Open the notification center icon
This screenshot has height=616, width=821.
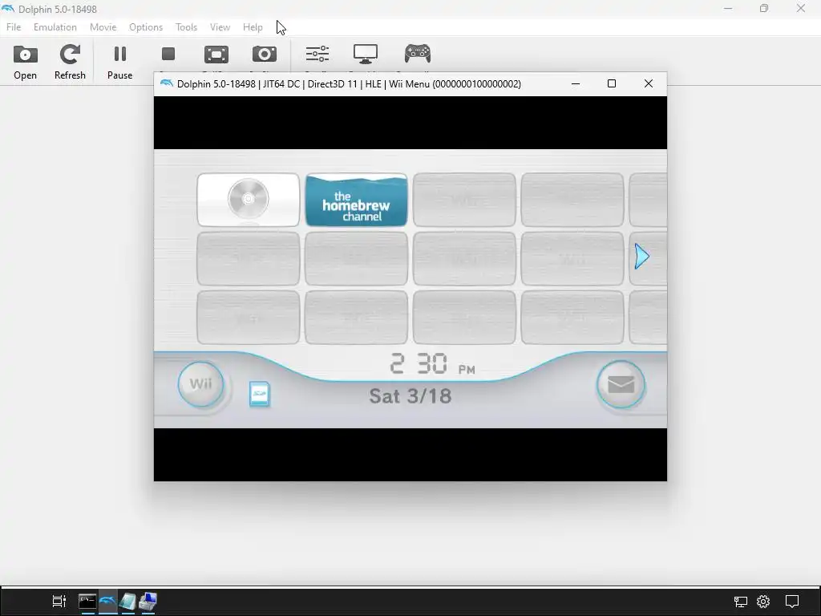pos(791,602)
